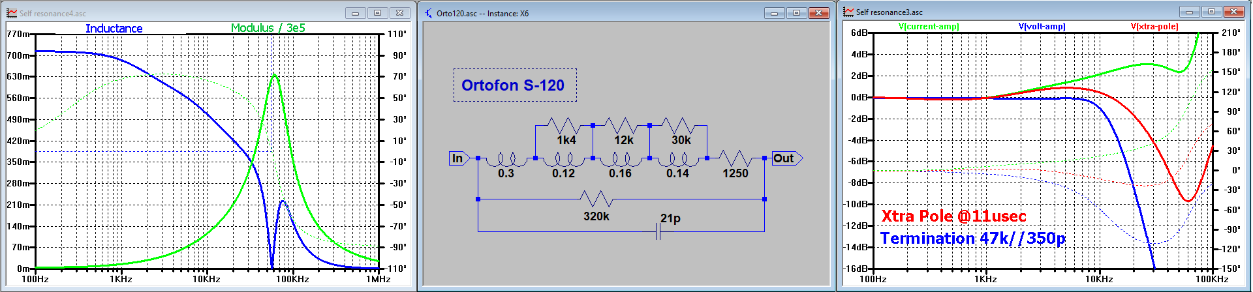The width and height of the screenshot is (1253, 292).
Task: Click the 770m axis label in resonance4 plot
Action: tap(18, 34)
